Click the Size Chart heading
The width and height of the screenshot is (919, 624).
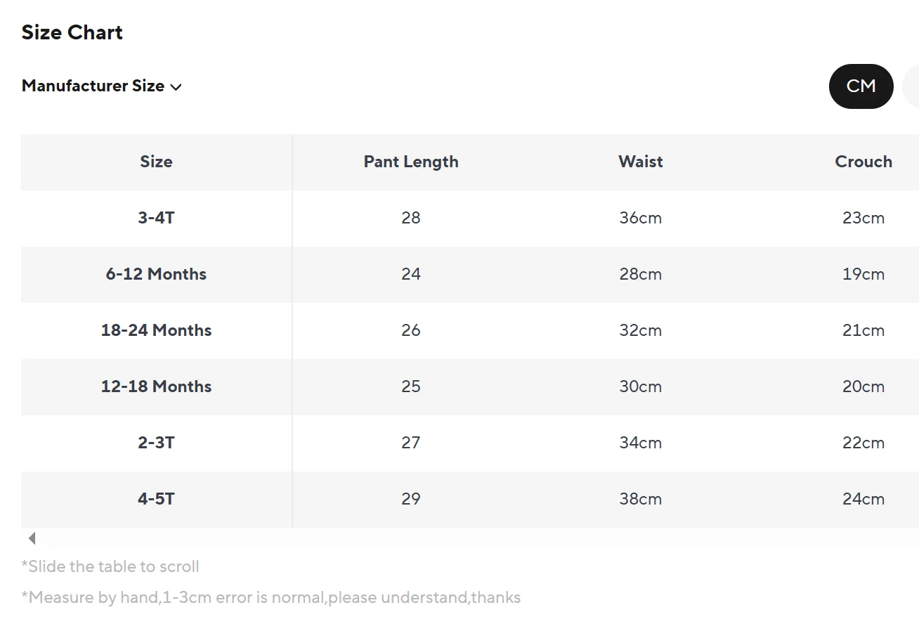[72, 32]
